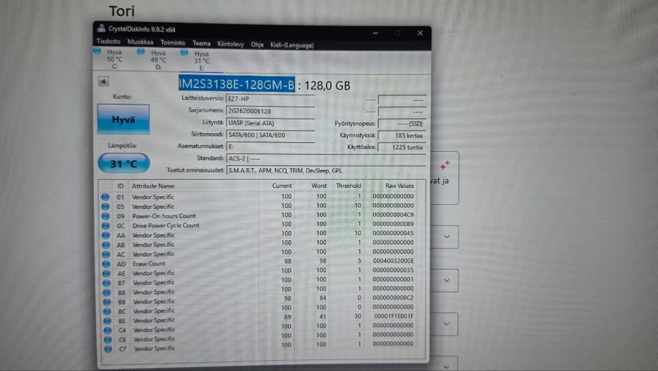
Task: Expand the second chevron dropdown on Tori page
Action: pos(446,280)
